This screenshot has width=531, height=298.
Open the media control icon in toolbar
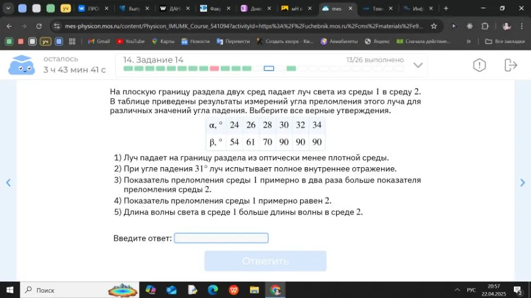point(454,26)
